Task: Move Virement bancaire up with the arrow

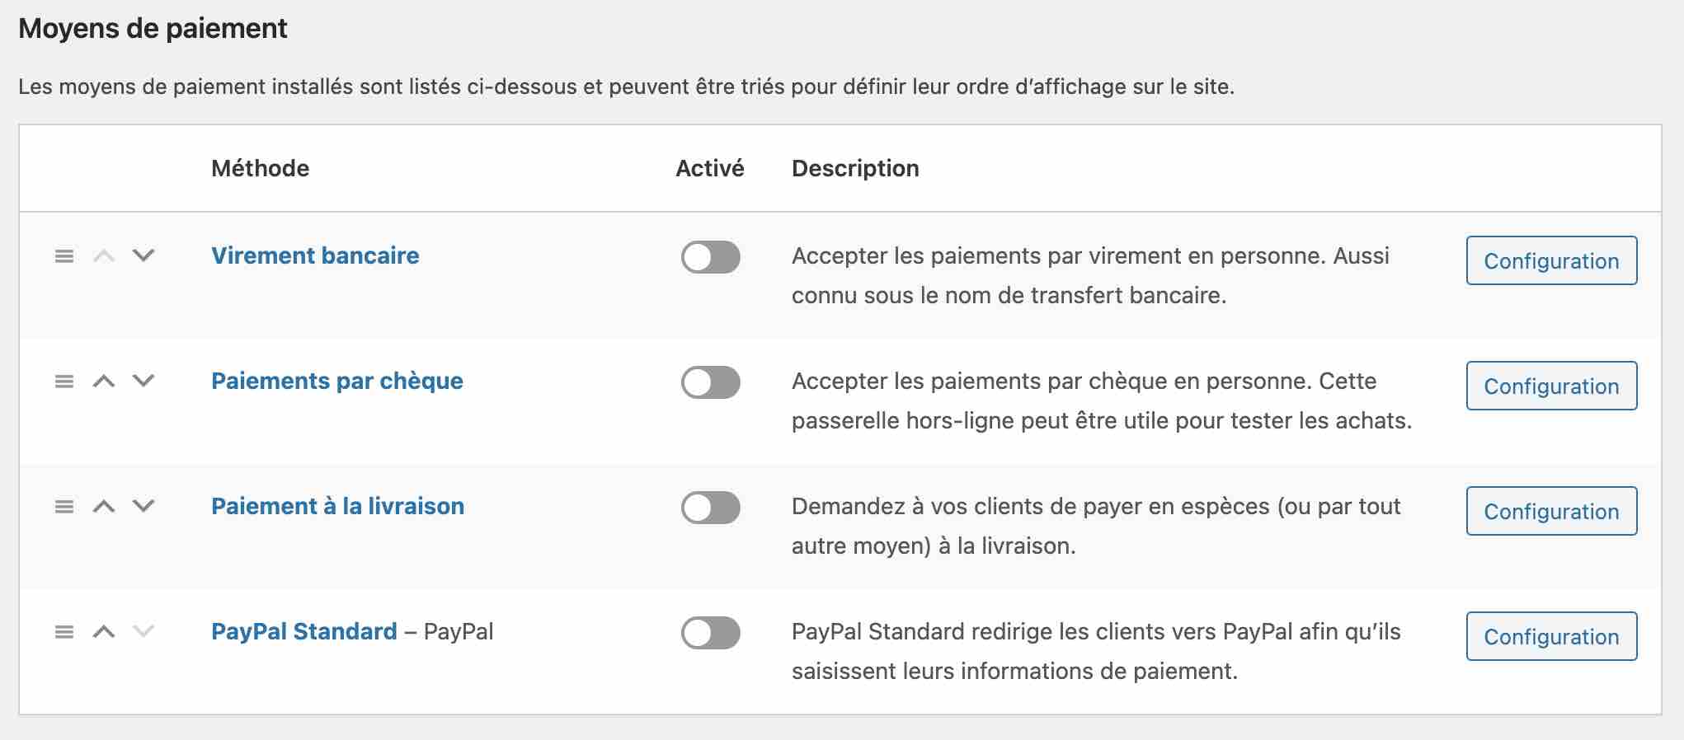Action: pyautogui.click(x=104, y=256)
